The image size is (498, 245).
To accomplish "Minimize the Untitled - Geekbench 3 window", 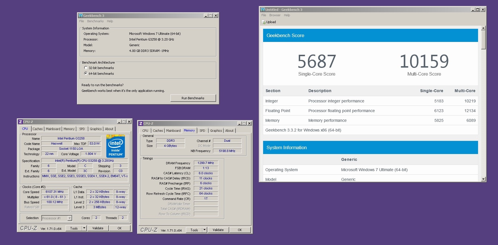I will 473,10.
